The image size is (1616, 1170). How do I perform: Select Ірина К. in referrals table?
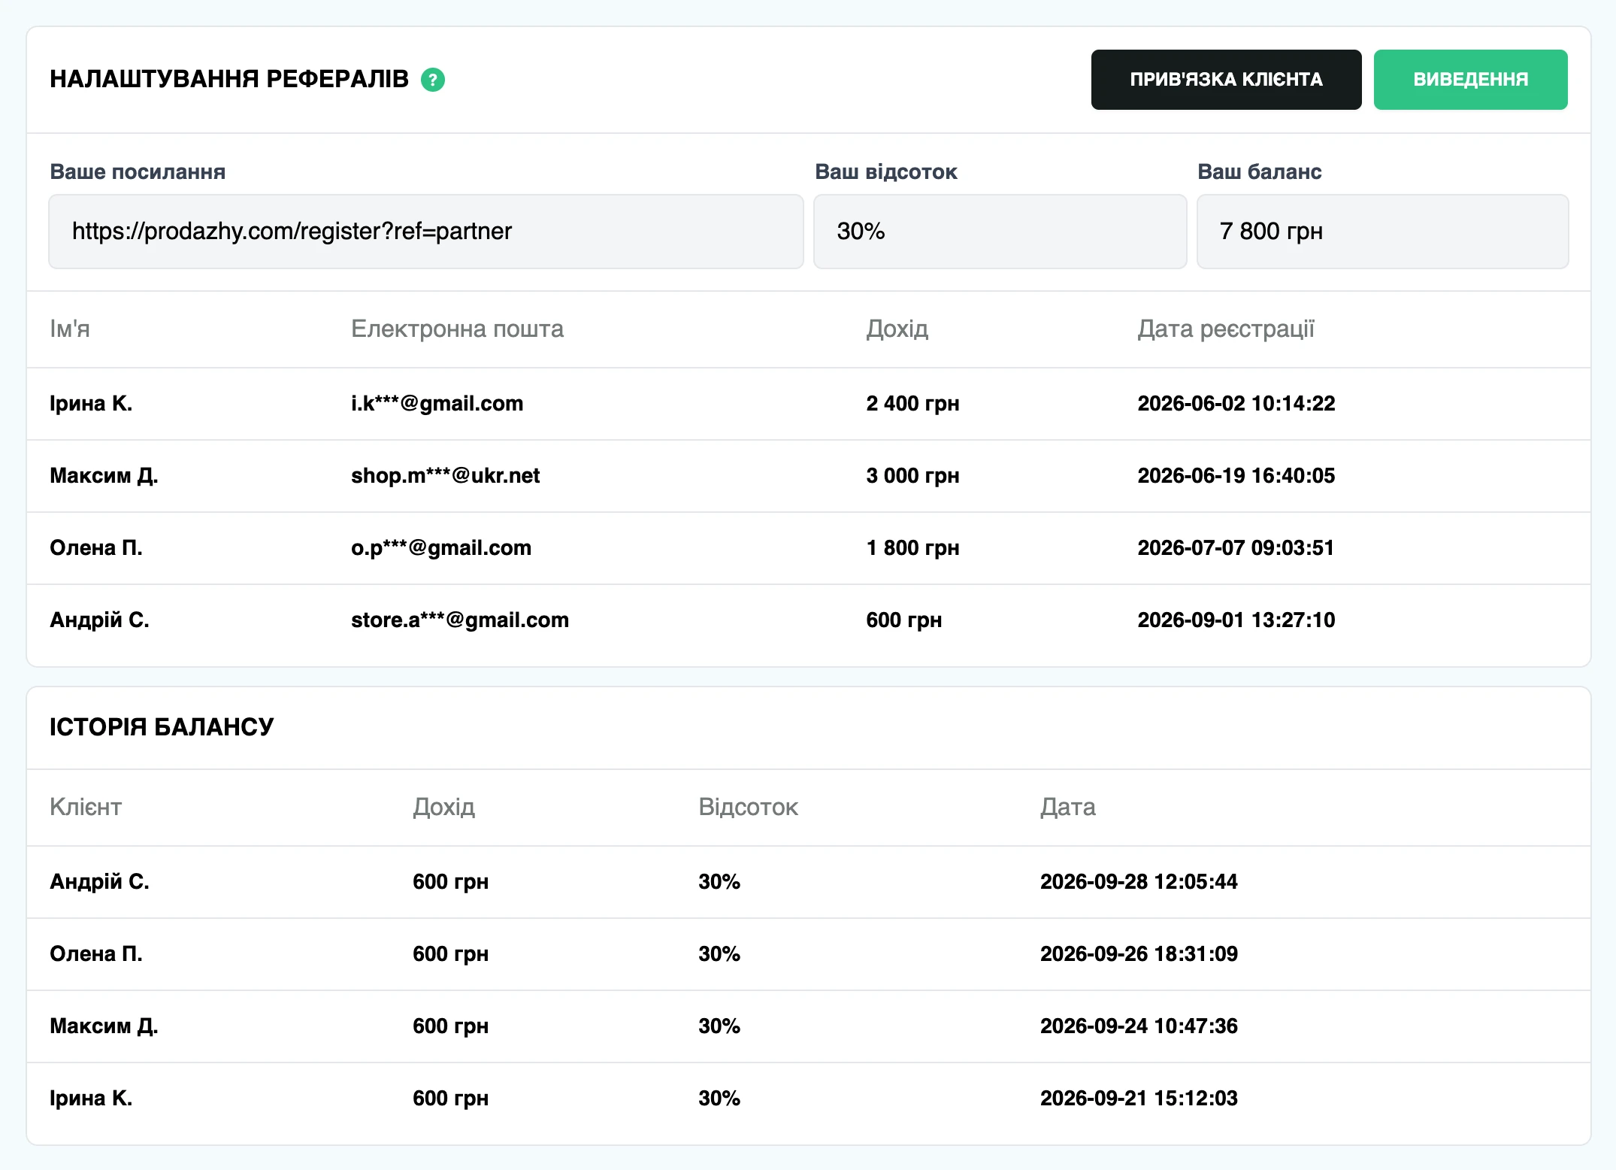pos(91,404)
